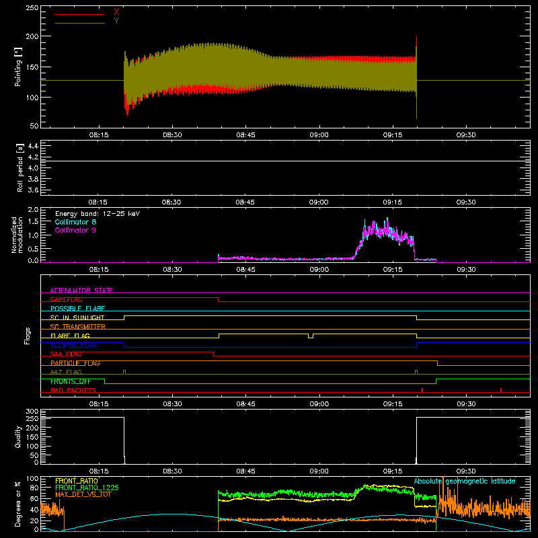Select the SAA_FLAG label

click(66, 354)
